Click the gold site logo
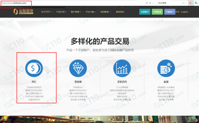 tap(23, 11)
